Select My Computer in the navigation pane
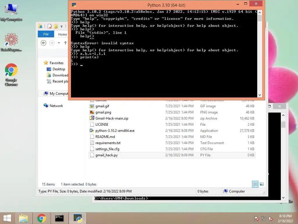 (56, 94)
